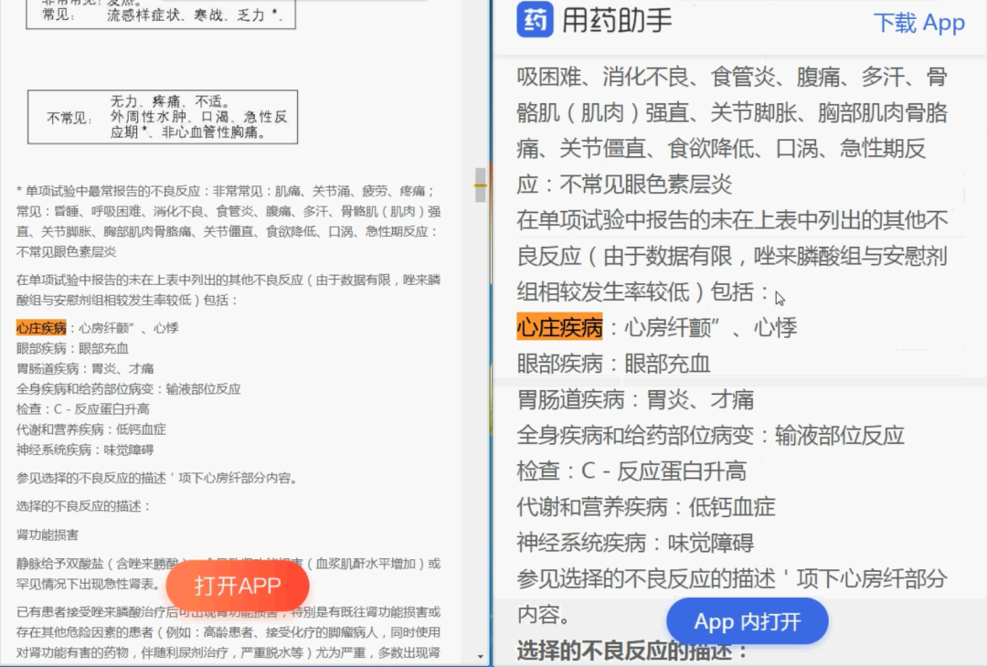Click the yellow search marker on the scrollbar
987x667 pixels.
[480, 185]
